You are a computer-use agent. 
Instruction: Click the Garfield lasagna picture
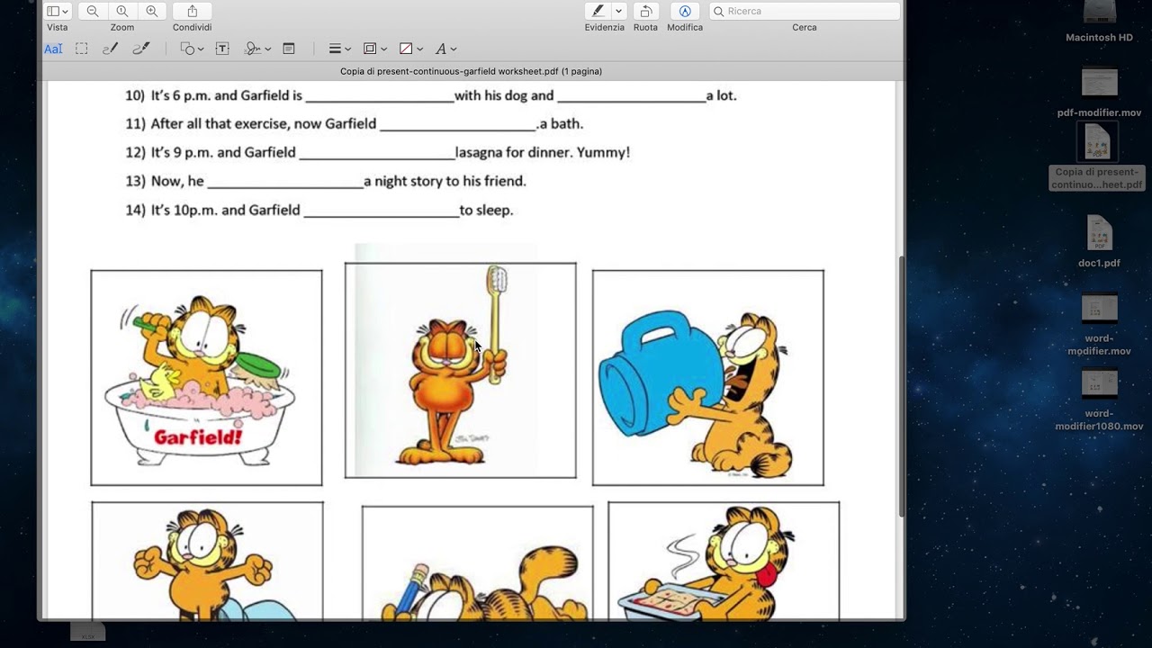tap(724, 561)
